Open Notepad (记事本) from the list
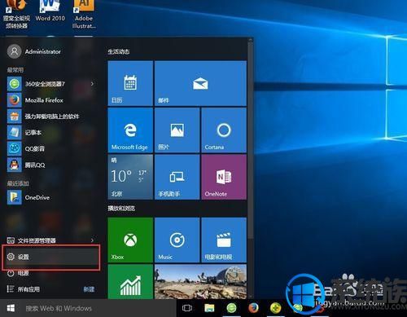The height and width of the screenshot is (317, 407). [50, 132]
